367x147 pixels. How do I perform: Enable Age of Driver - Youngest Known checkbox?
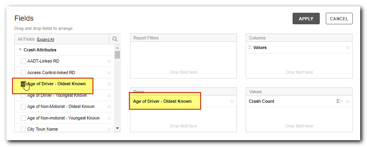(x=23, y=96)
